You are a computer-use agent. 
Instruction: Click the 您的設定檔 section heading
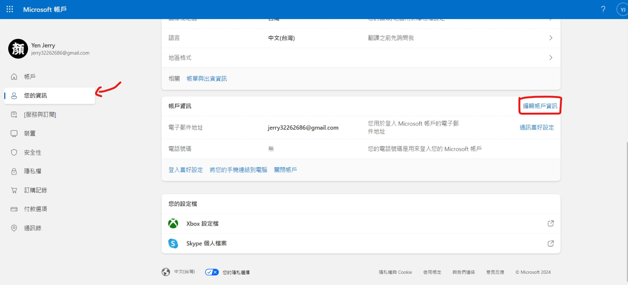(x=183, y=204)
